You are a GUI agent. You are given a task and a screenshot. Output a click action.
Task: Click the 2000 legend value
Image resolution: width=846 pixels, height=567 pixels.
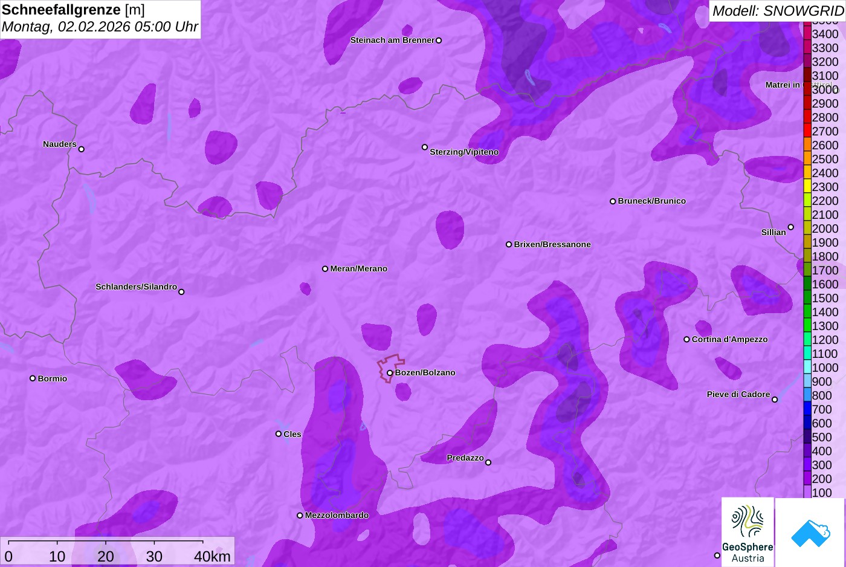point(825,228)
